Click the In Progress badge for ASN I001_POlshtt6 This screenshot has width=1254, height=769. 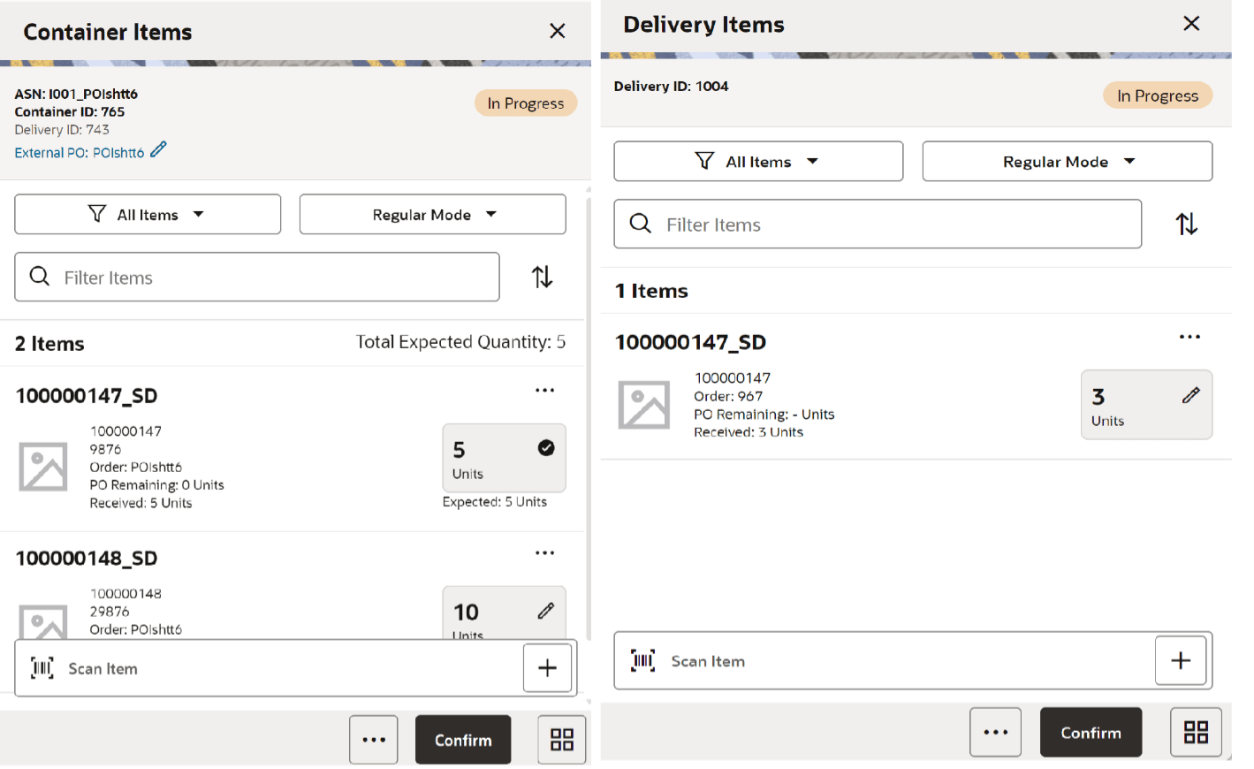(x=526, y=103)
